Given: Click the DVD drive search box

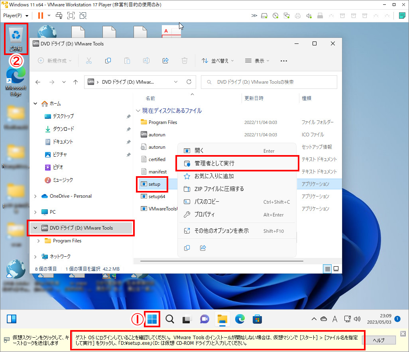Looking at the screenshot, I should pos(269,82).
